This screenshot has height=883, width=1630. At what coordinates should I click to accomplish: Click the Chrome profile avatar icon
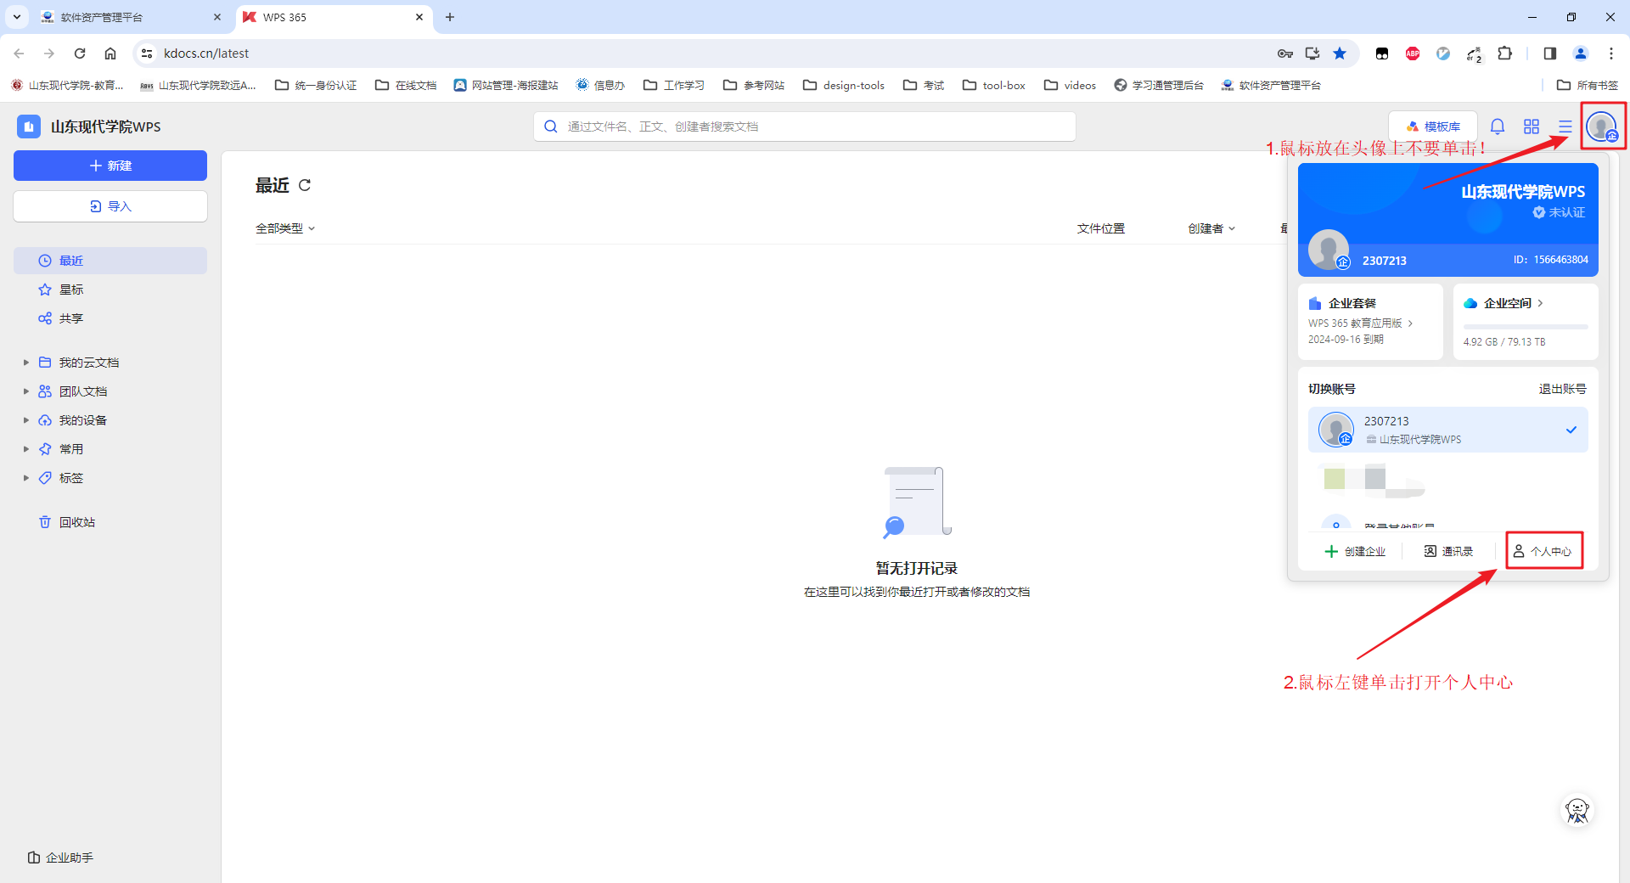[x=1581, y=53]
